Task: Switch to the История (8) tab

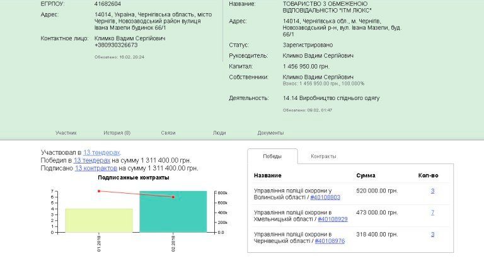Action: coord(117,133)
